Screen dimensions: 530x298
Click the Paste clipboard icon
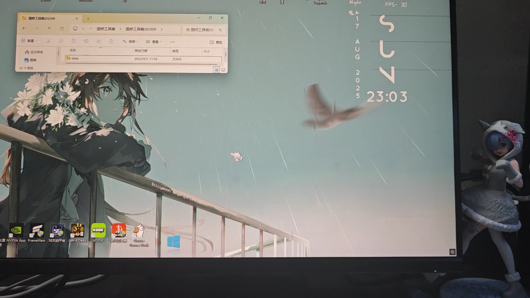[x=73, y=41]
